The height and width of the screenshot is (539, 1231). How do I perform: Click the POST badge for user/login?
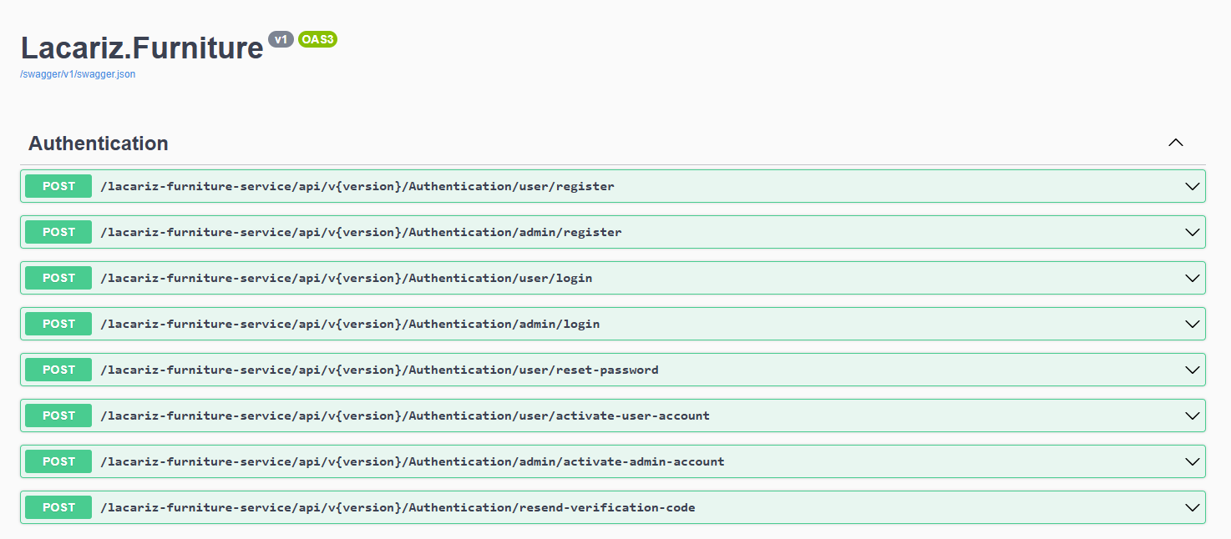[58, 278]
